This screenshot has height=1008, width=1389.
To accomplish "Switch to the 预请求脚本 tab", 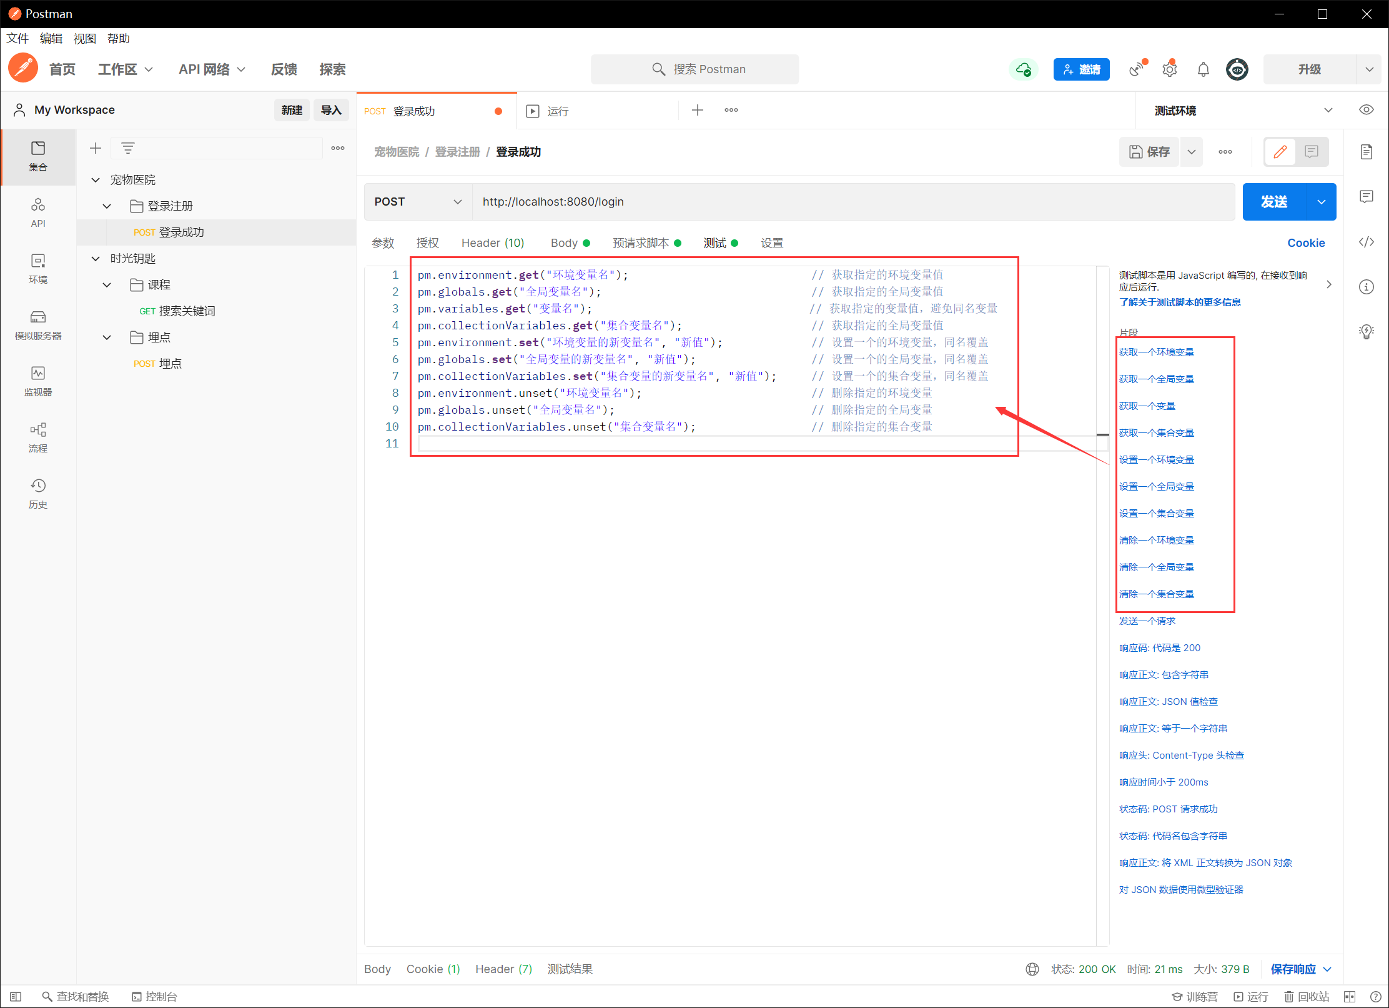I will click(641, 243).
